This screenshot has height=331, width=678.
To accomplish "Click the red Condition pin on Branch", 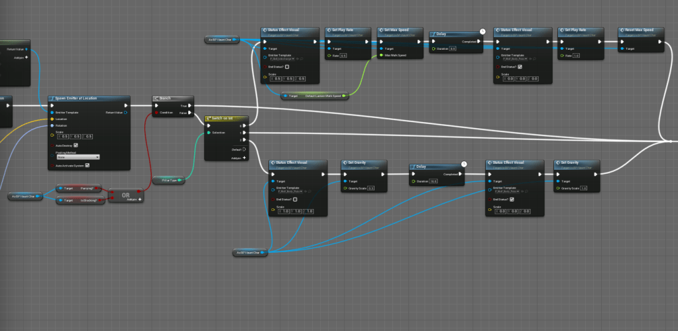I will coord(154,113).
